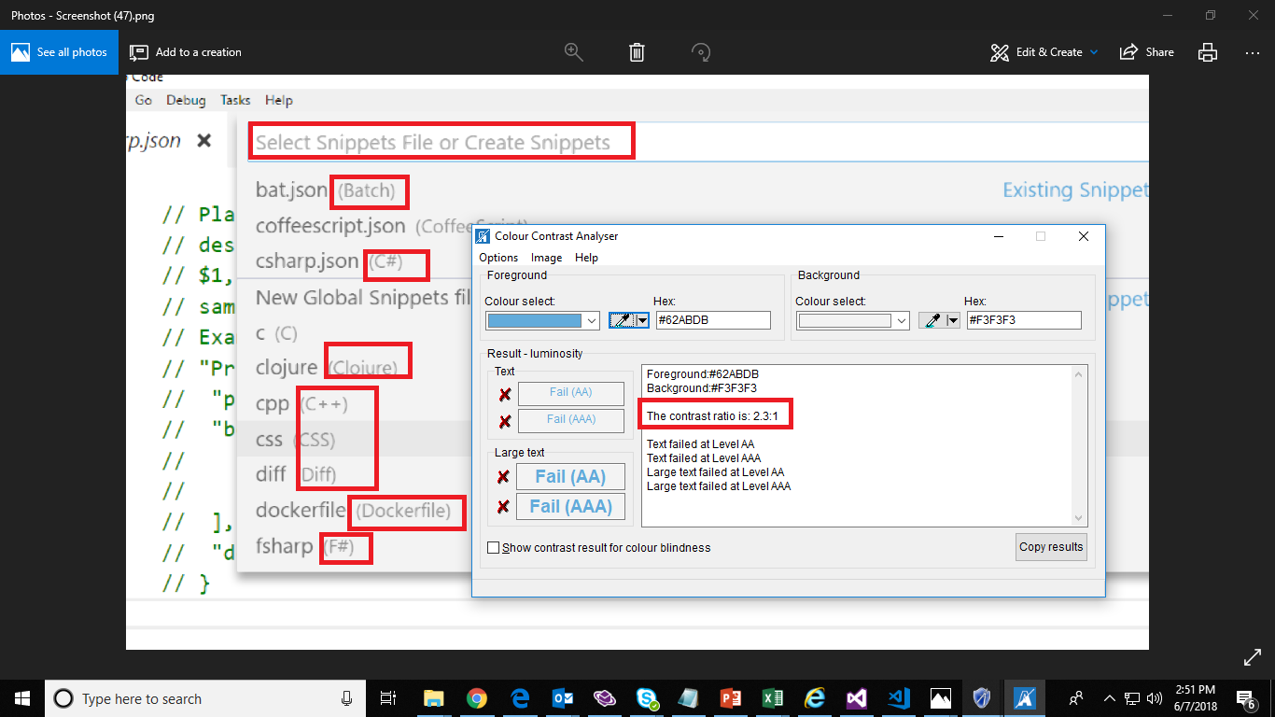Open the See more ellipsis menu in Photos
This screenshot has height=717, width=1275.
[x=1252, y=52]
